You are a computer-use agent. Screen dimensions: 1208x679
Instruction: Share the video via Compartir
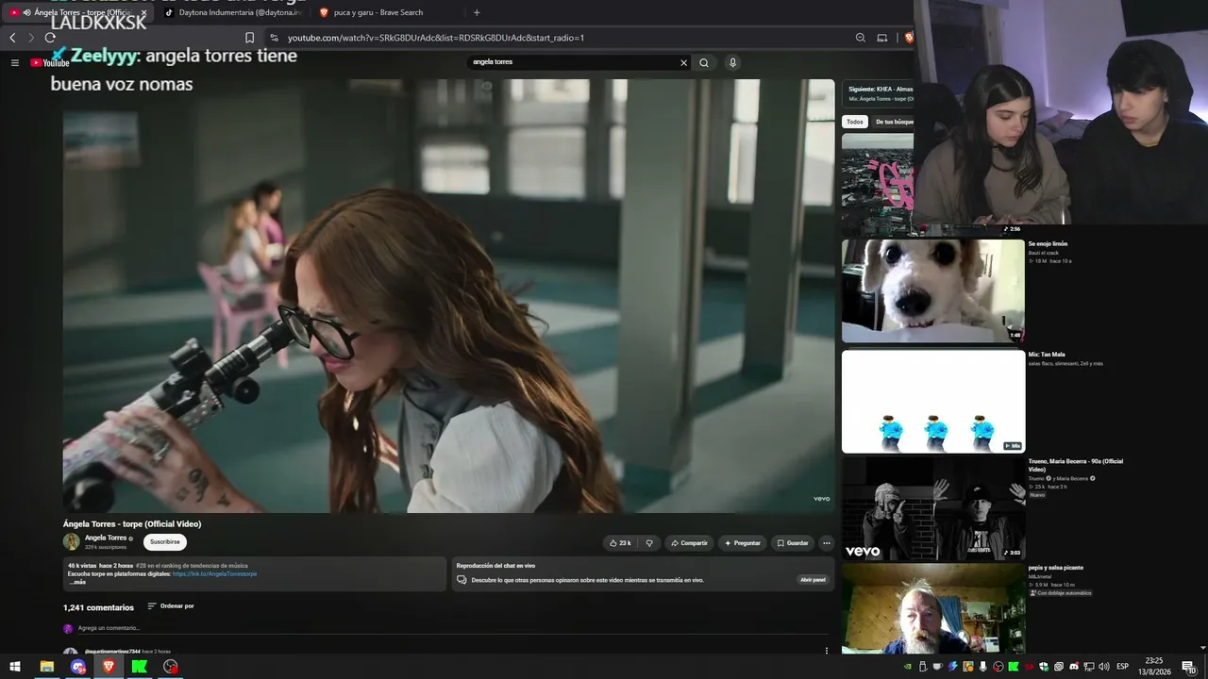pos(689,543)
